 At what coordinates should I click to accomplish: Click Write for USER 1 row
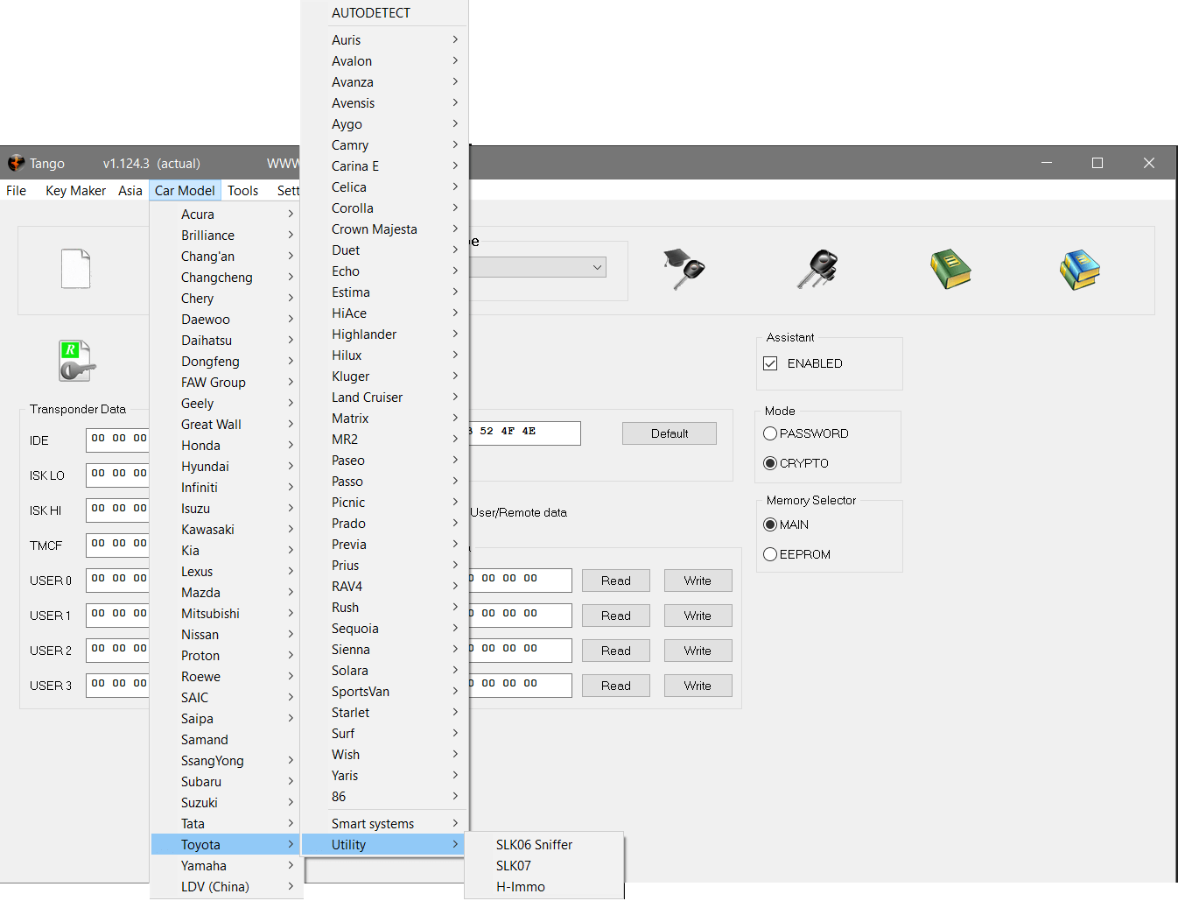698,616
